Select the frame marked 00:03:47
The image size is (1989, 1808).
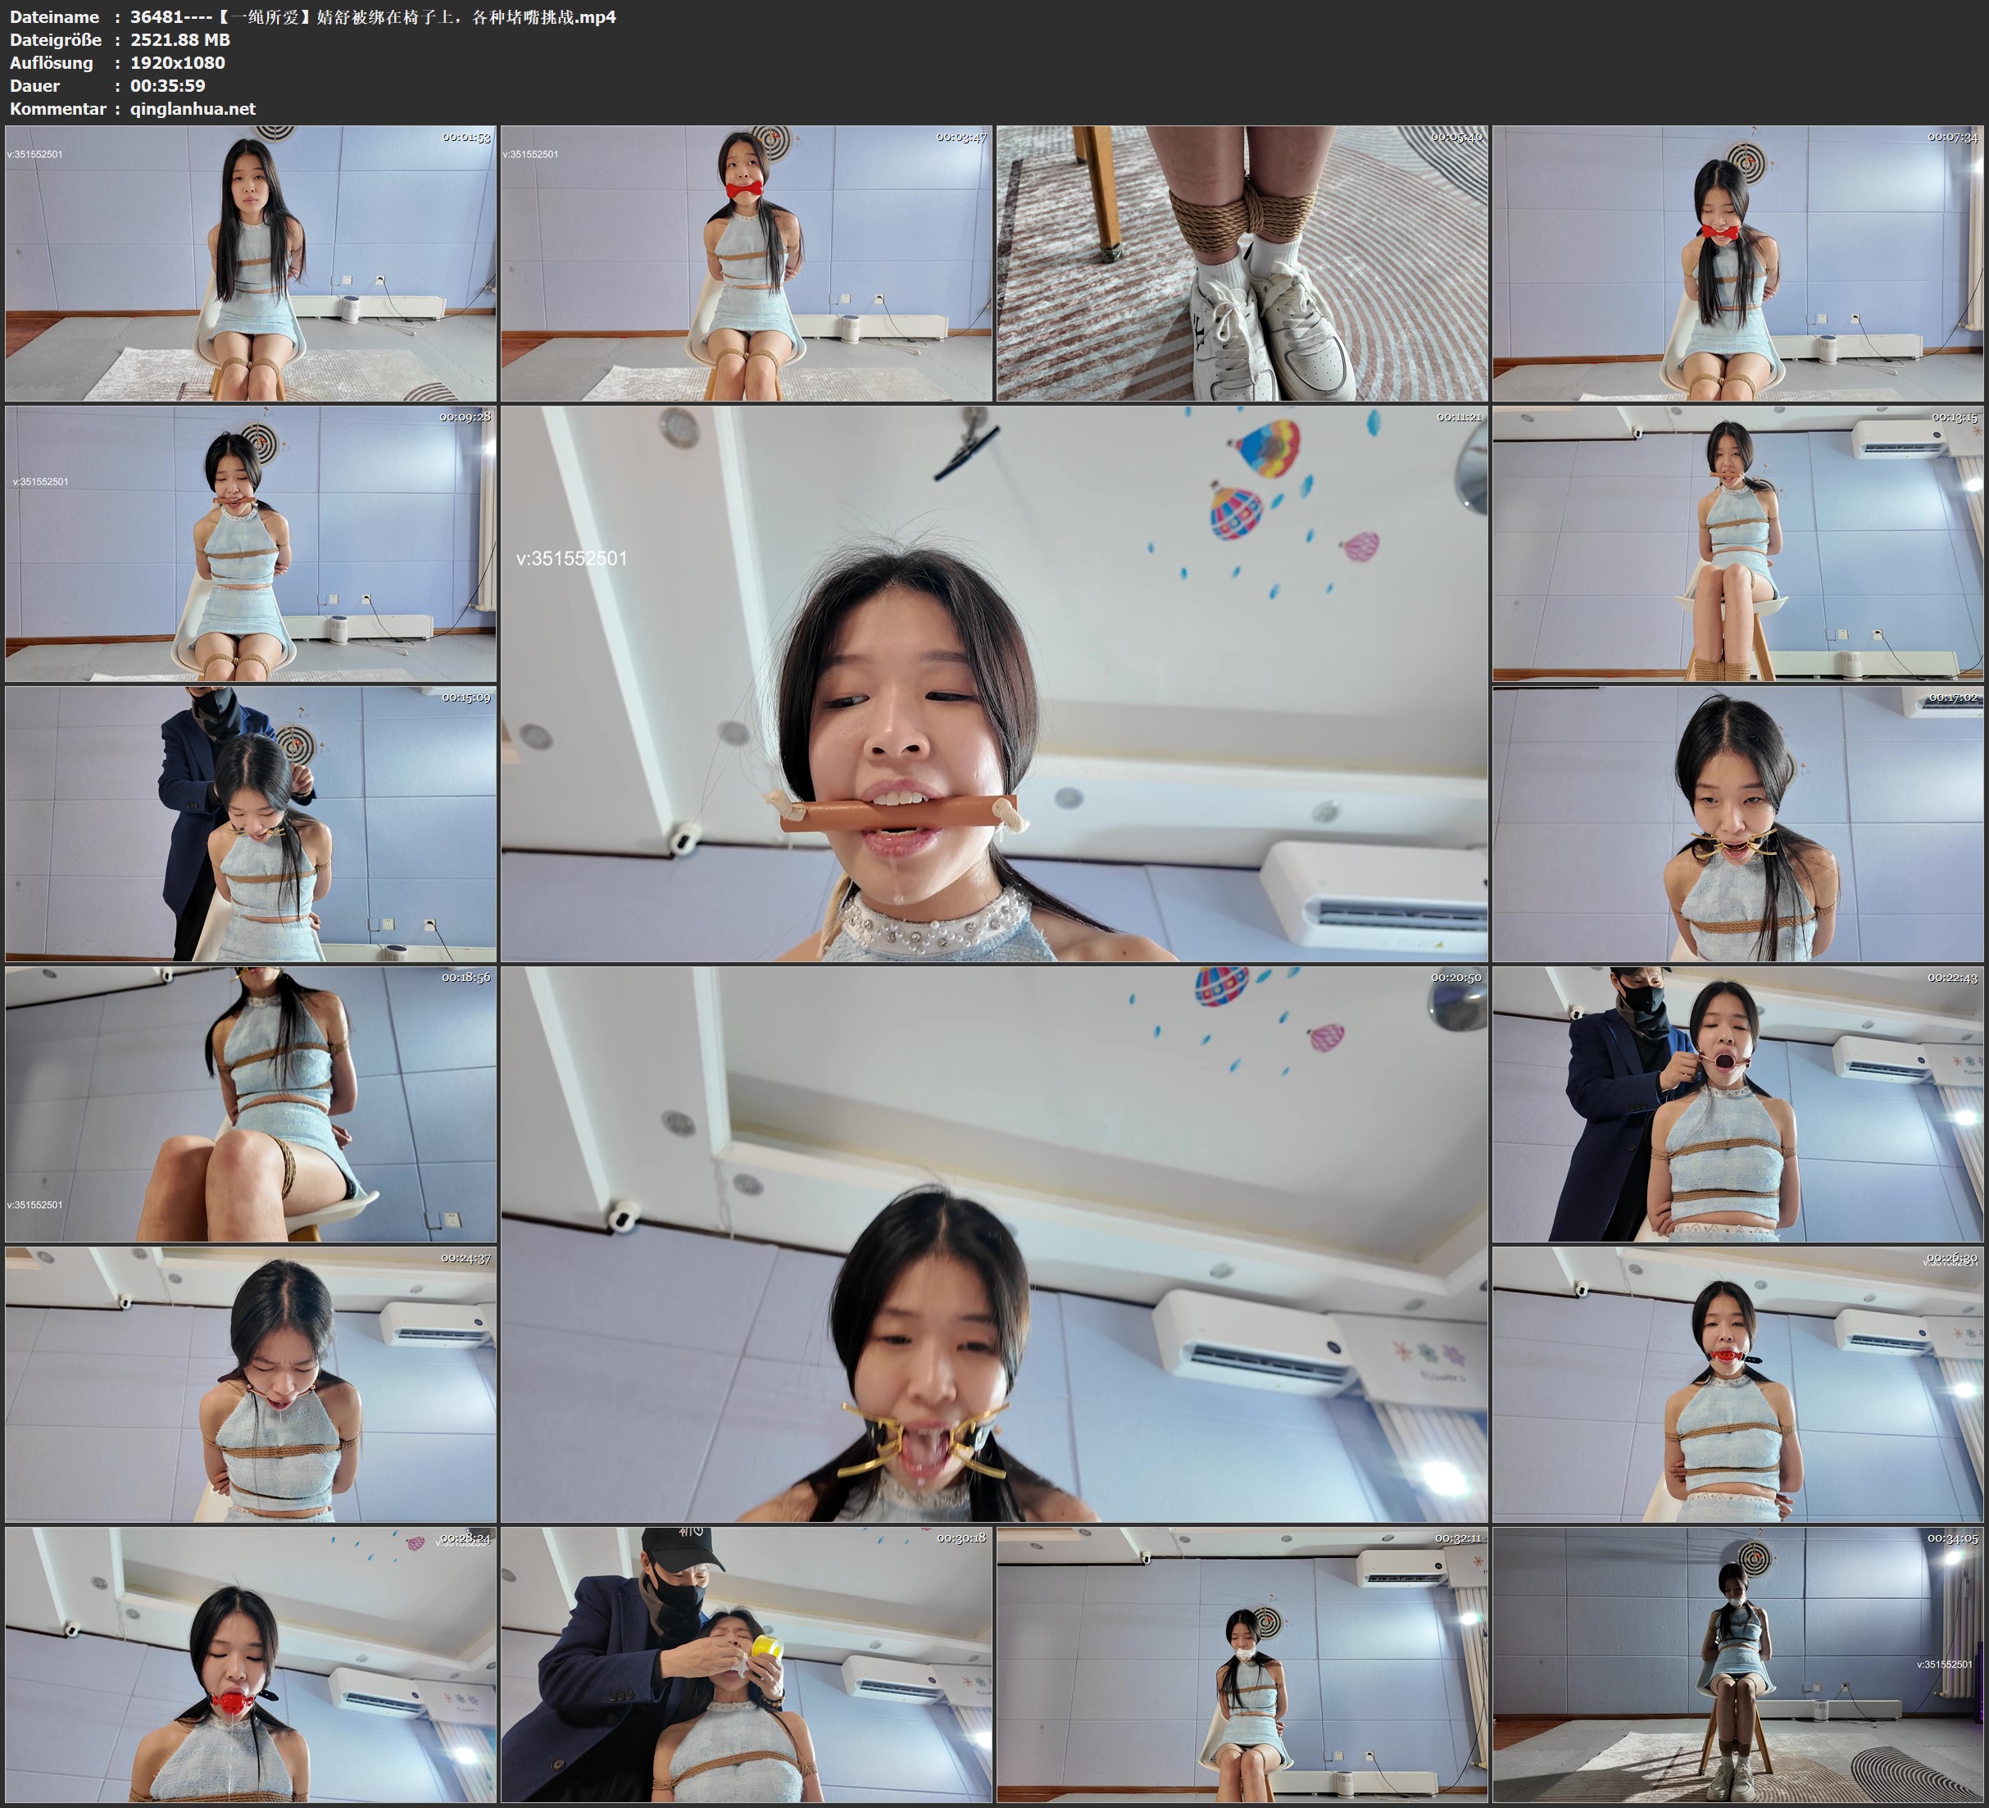(746, 262)
